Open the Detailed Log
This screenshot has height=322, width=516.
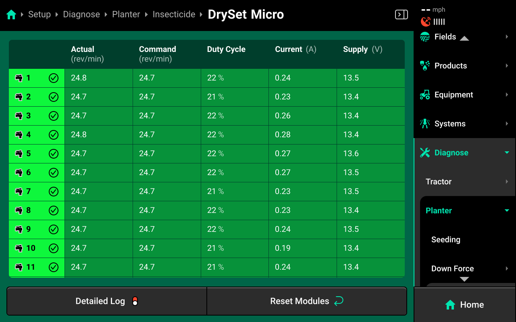(x=107, y=301)
